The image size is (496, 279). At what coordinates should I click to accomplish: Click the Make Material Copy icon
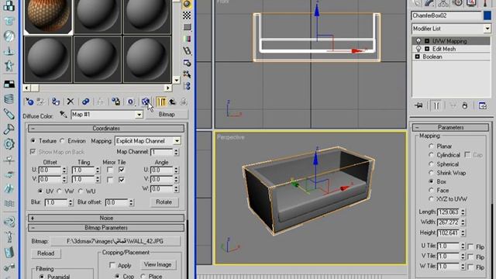(x=85, y=102)
